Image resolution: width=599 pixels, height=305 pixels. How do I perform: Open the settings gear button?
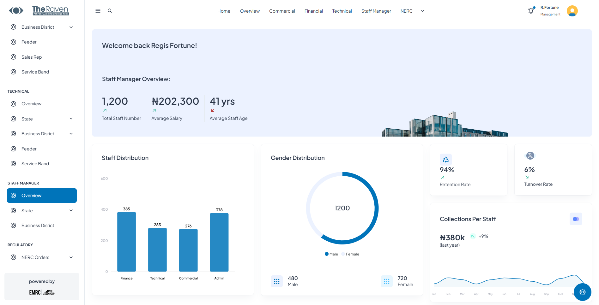pos(582,292)
